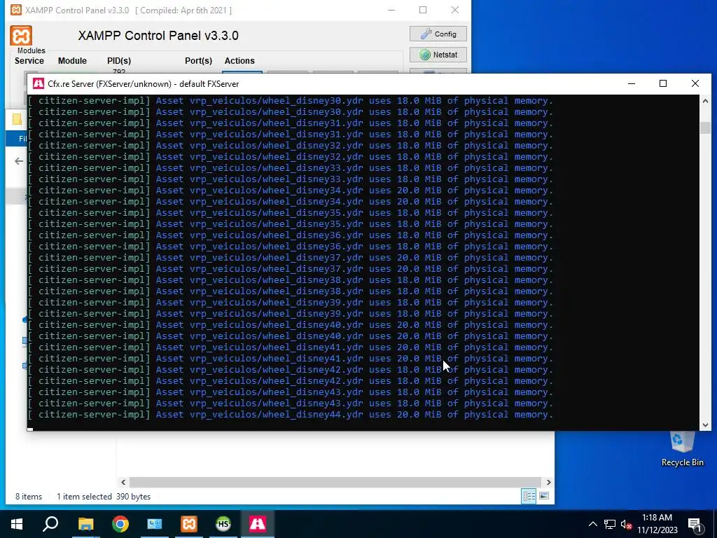Click the Module column header in XAMPP
717x538 pixels.
[72, 61]
